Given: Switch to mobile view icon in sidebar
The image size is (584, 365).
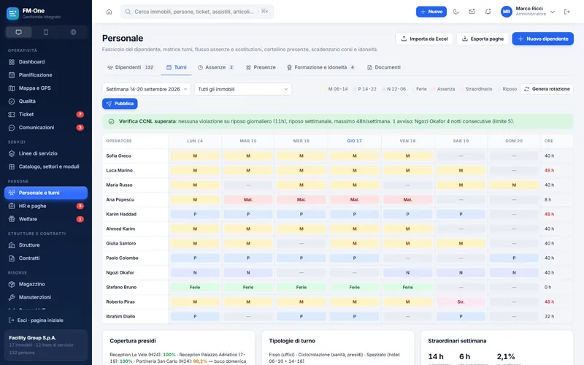Looking at the screenshot, I should [46, 32].
